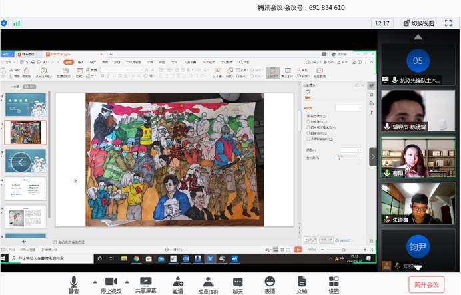Screen dimensions: 461x295
Task: Select the fourth slide thumbnail with text
Action: coord(25,189)
